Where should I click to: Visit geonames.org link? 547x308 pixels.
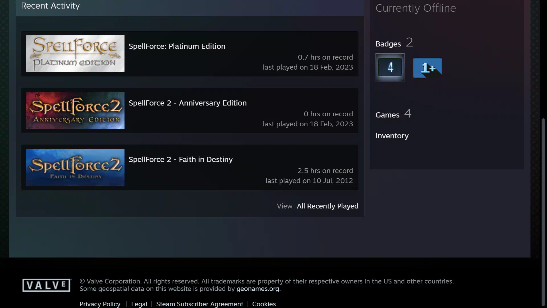(x=258, y=289)
